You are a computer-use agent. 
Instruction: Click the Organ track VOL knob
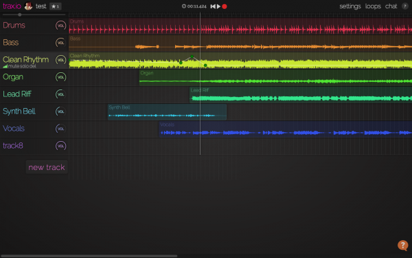tap(60, 77)
